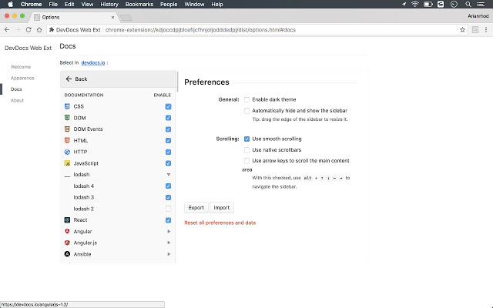Viewport: 493px width, 308px height.
Task: Expand the Angular.js versions arrow
Action: pos(169,243)
